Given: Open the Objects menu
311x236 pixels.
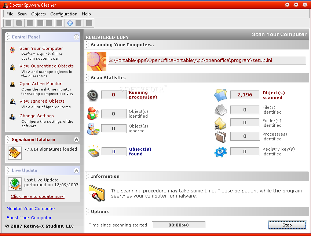Looking at the screenshot, I should click(x=39, y=14).
